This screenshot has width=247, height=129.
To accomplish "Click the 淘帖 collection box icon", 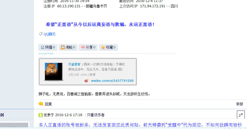I will [63, 47].
